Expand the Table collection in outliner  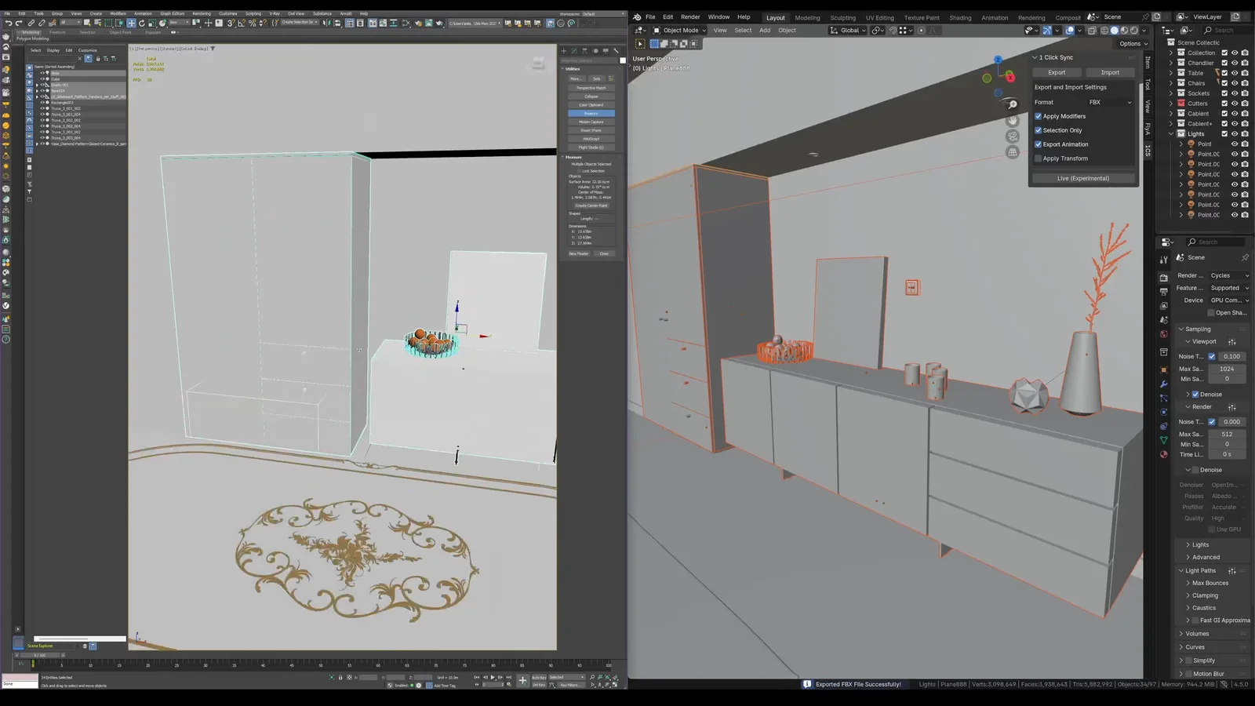point(1171,73)
